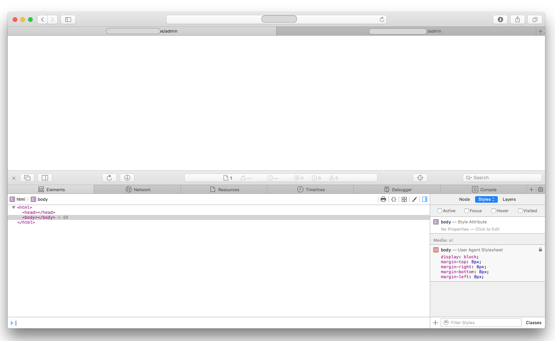
Task: Select html in the breadcrumb path
Action: coord(18,199)
